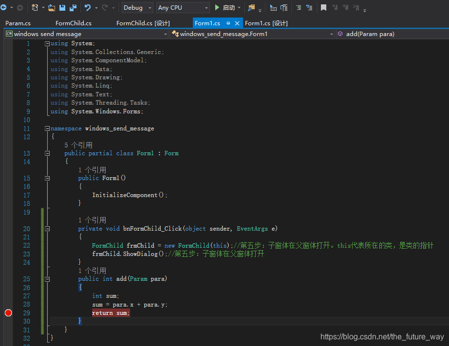Collapse the namespace windows_send_message block
The height and width of the screenshot is (346, 449).
click(47, 128)
